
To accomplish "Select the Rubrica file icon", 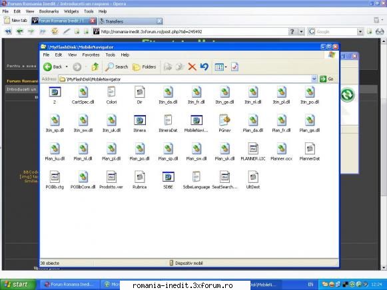I will tap(140, 180).
